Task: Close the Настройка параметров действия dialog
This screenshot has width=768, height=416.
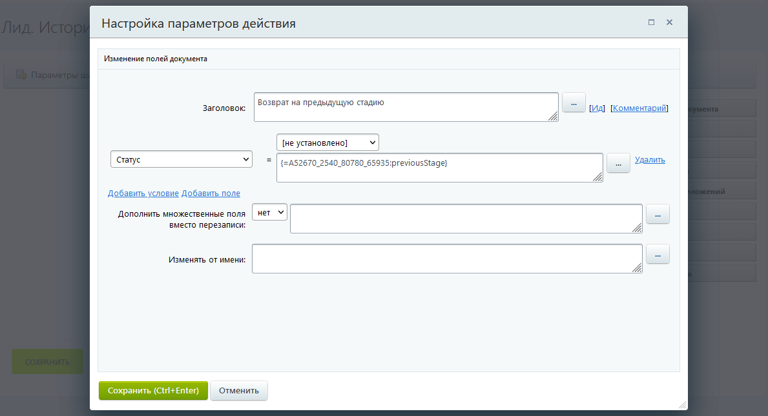Action: (x=669, y=23)
